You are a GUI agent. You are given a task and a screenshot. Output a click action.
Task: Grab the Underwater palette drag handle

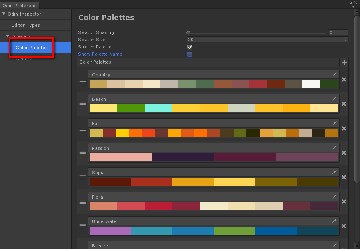point(82,226)
